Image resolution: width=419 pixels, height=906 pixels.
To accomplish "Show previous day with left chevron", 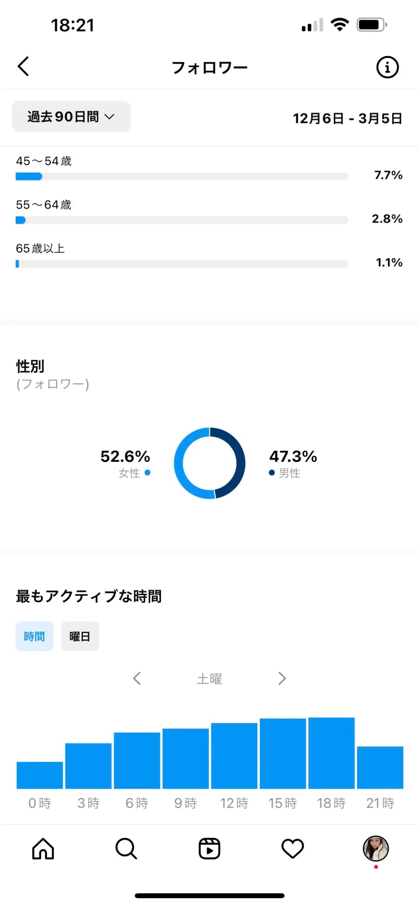I will click(137, 678).
